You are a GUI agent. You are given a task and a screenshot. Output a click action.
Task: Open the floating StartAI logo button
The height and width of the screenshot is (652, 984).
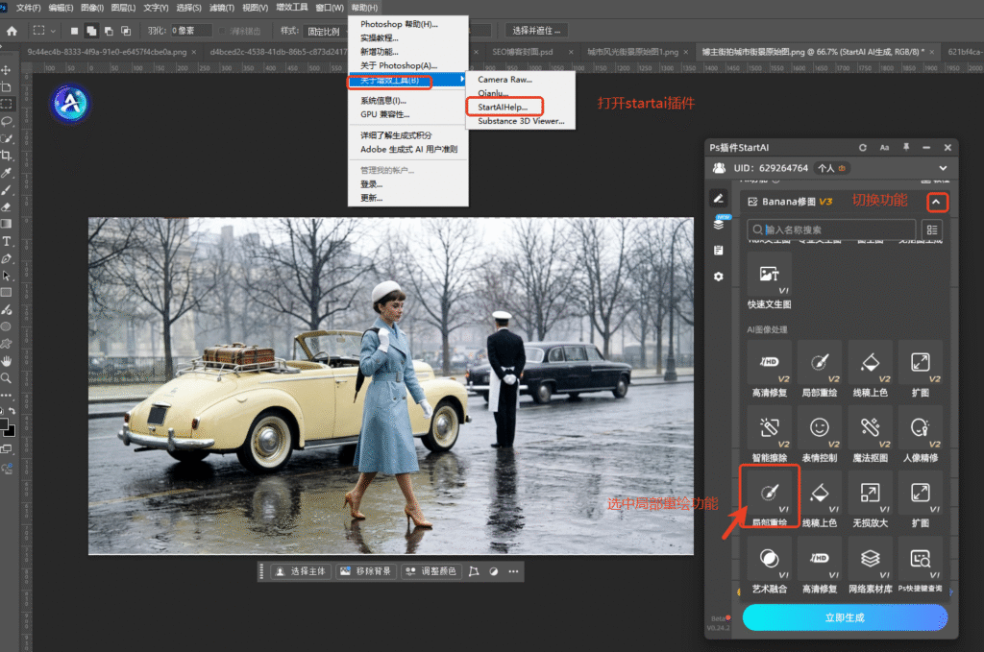pos(70,103)
